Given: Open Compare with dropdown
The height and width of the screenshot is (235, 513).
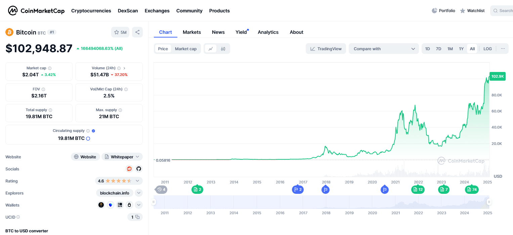Looking at the screenshot, I should (384, 49).
